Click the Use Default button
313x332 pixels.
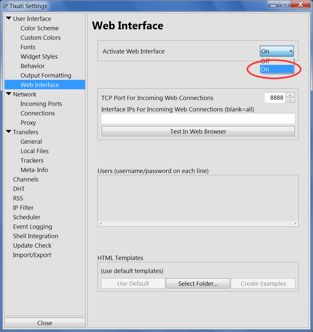(133, 283)
